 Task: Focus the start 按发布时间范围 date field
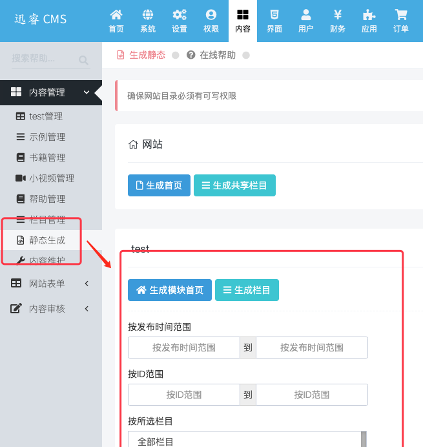click(184, 348)
